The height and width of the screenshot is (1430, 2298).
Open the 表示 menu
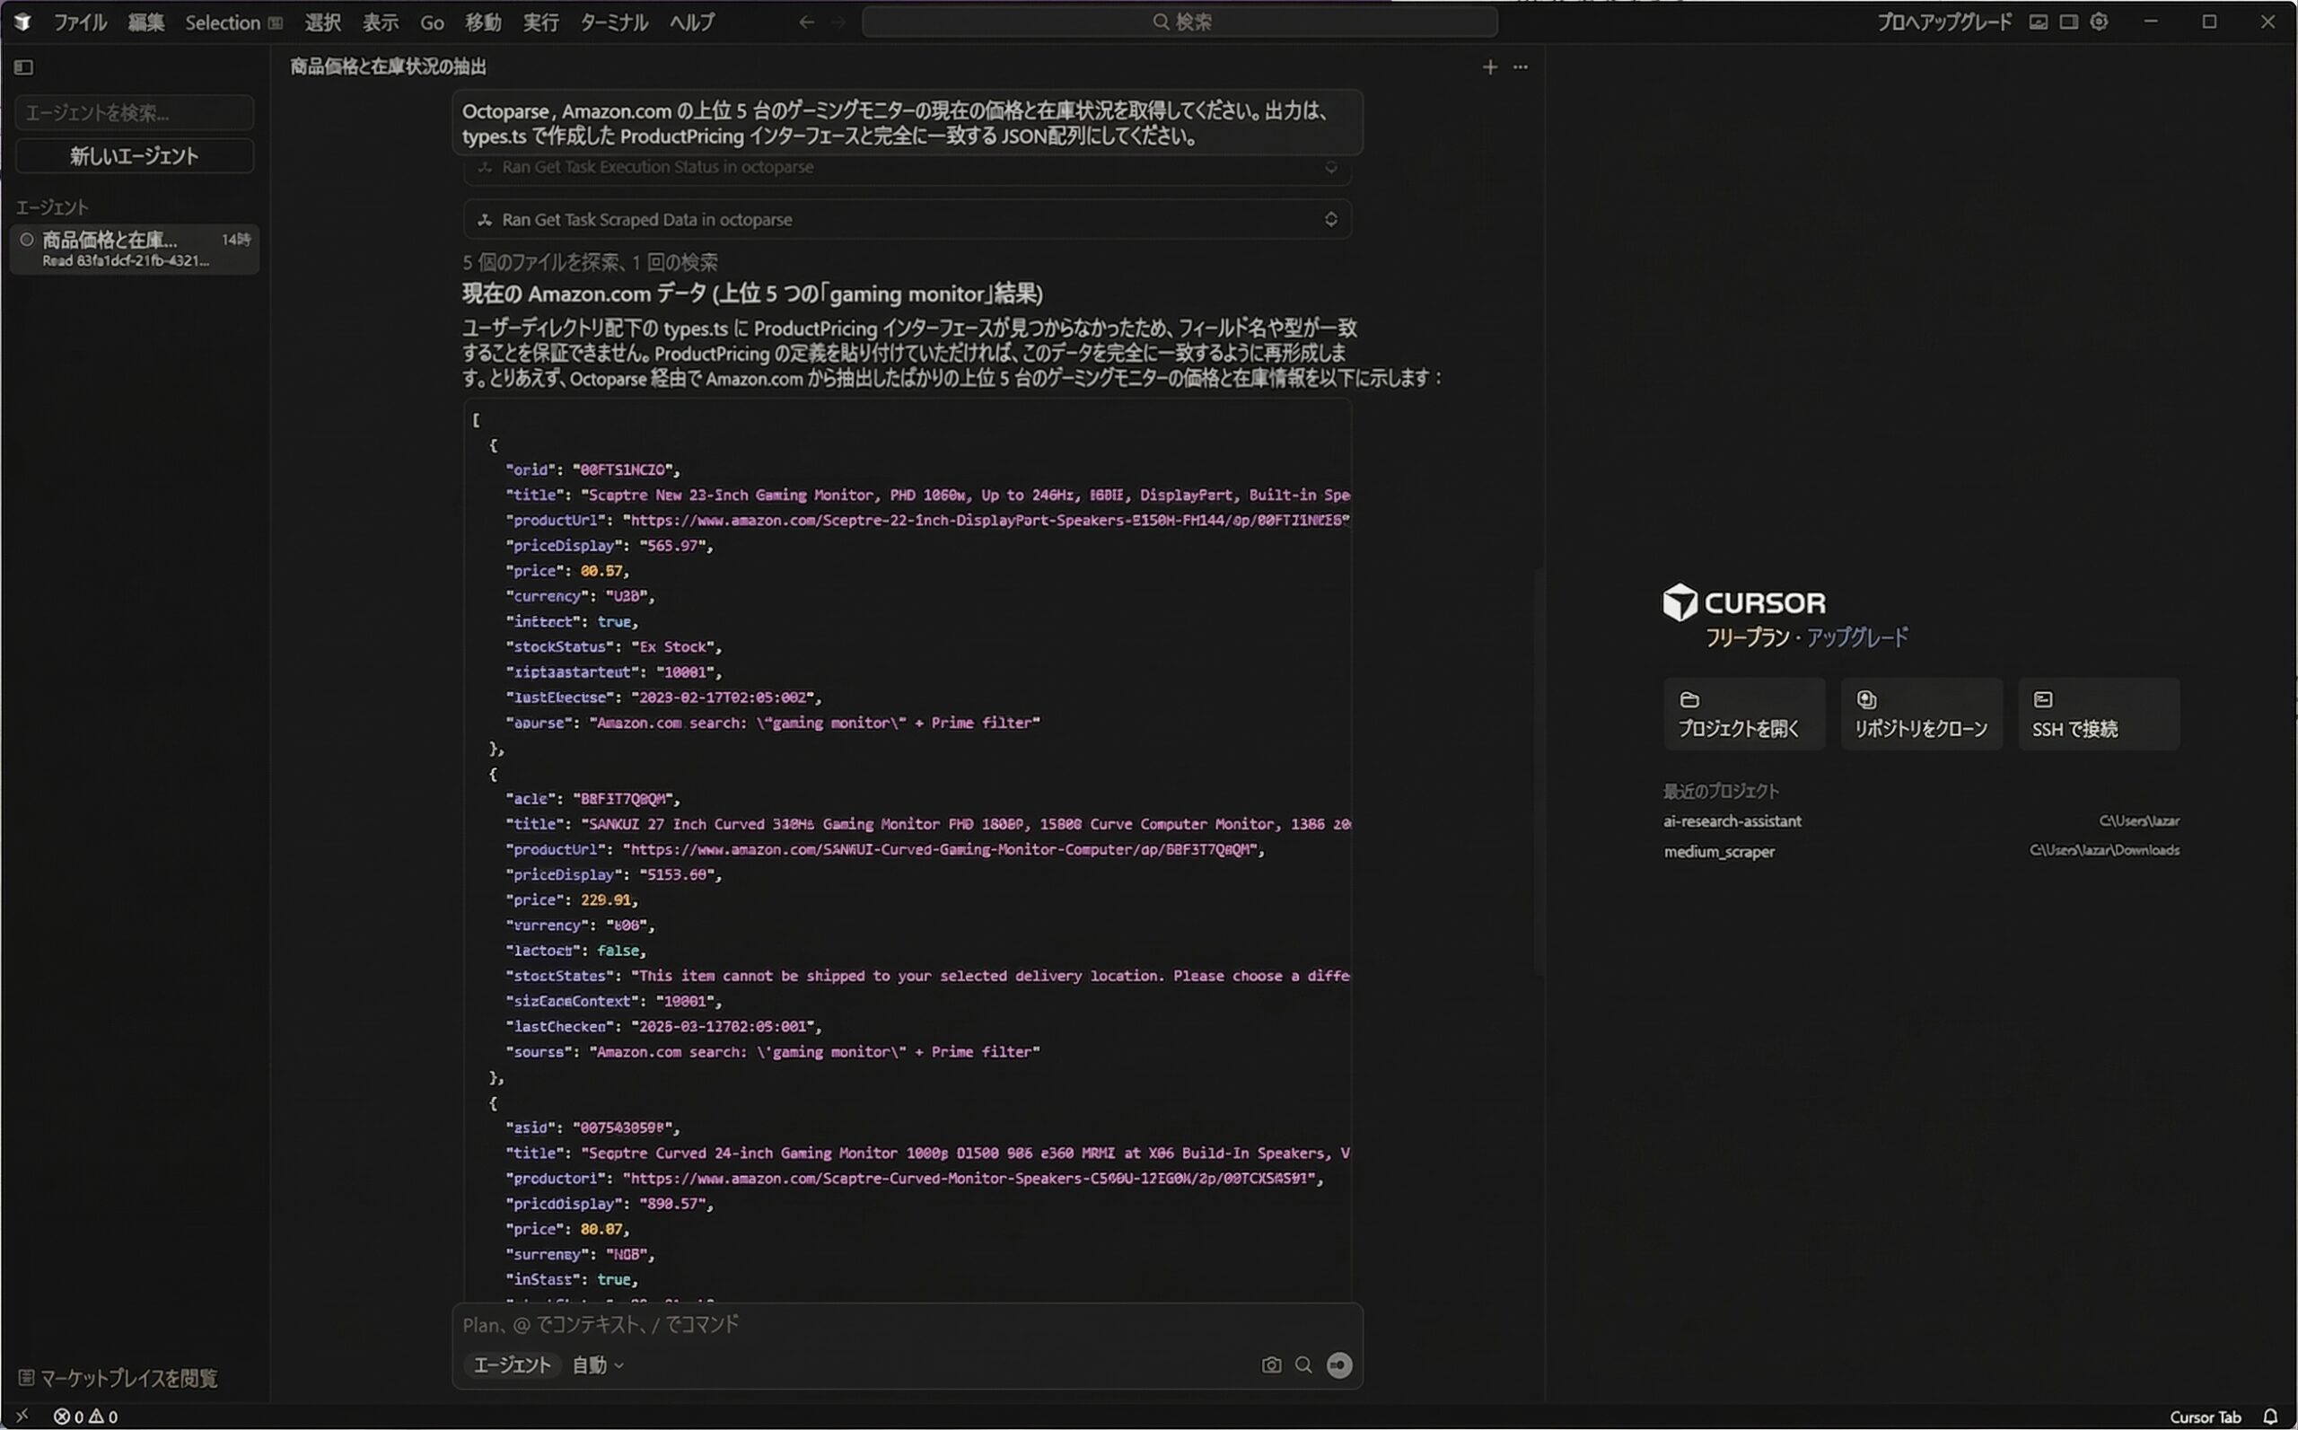(381, 22)
